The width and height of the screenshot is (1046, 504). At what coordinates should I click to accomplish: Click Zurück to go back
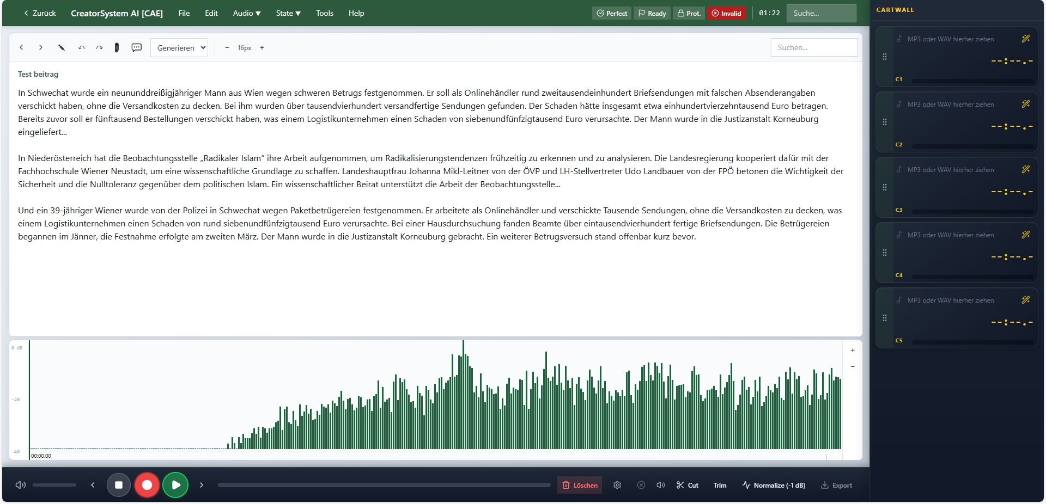pyautogui.click(x=39, y=13)
